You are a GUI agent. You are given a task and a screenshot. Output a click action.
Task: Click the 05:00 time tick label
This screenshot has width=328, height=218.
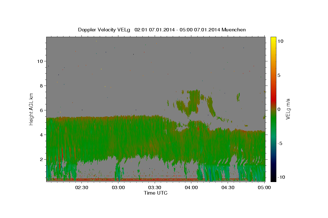pyautogui.click(x=264, y=187)
